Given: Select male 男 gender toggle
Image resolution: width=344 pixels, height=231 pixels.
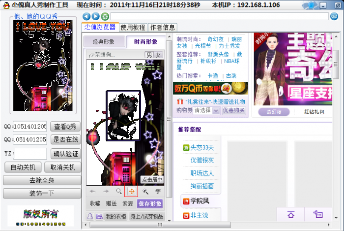Looking at the screenshot, I should pos(149,55).
